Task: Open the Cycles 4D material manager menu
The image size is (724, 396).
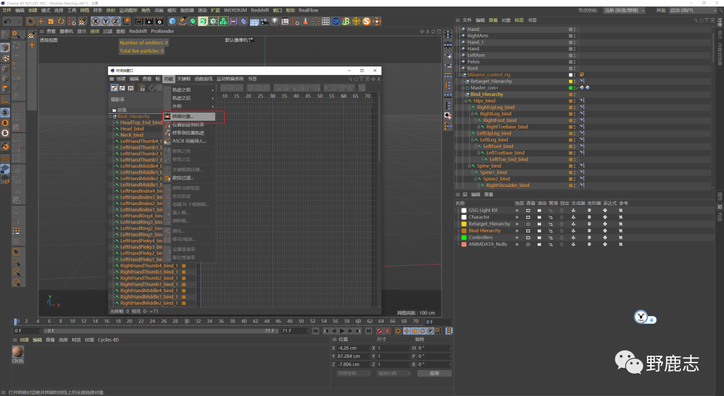Action: [x=107, y=340]
